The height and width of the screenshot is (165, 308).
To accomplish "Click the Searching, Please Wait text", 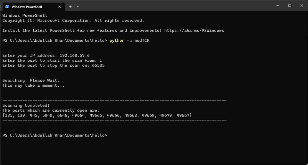I will pyautogui.click(x=31, y=81).
